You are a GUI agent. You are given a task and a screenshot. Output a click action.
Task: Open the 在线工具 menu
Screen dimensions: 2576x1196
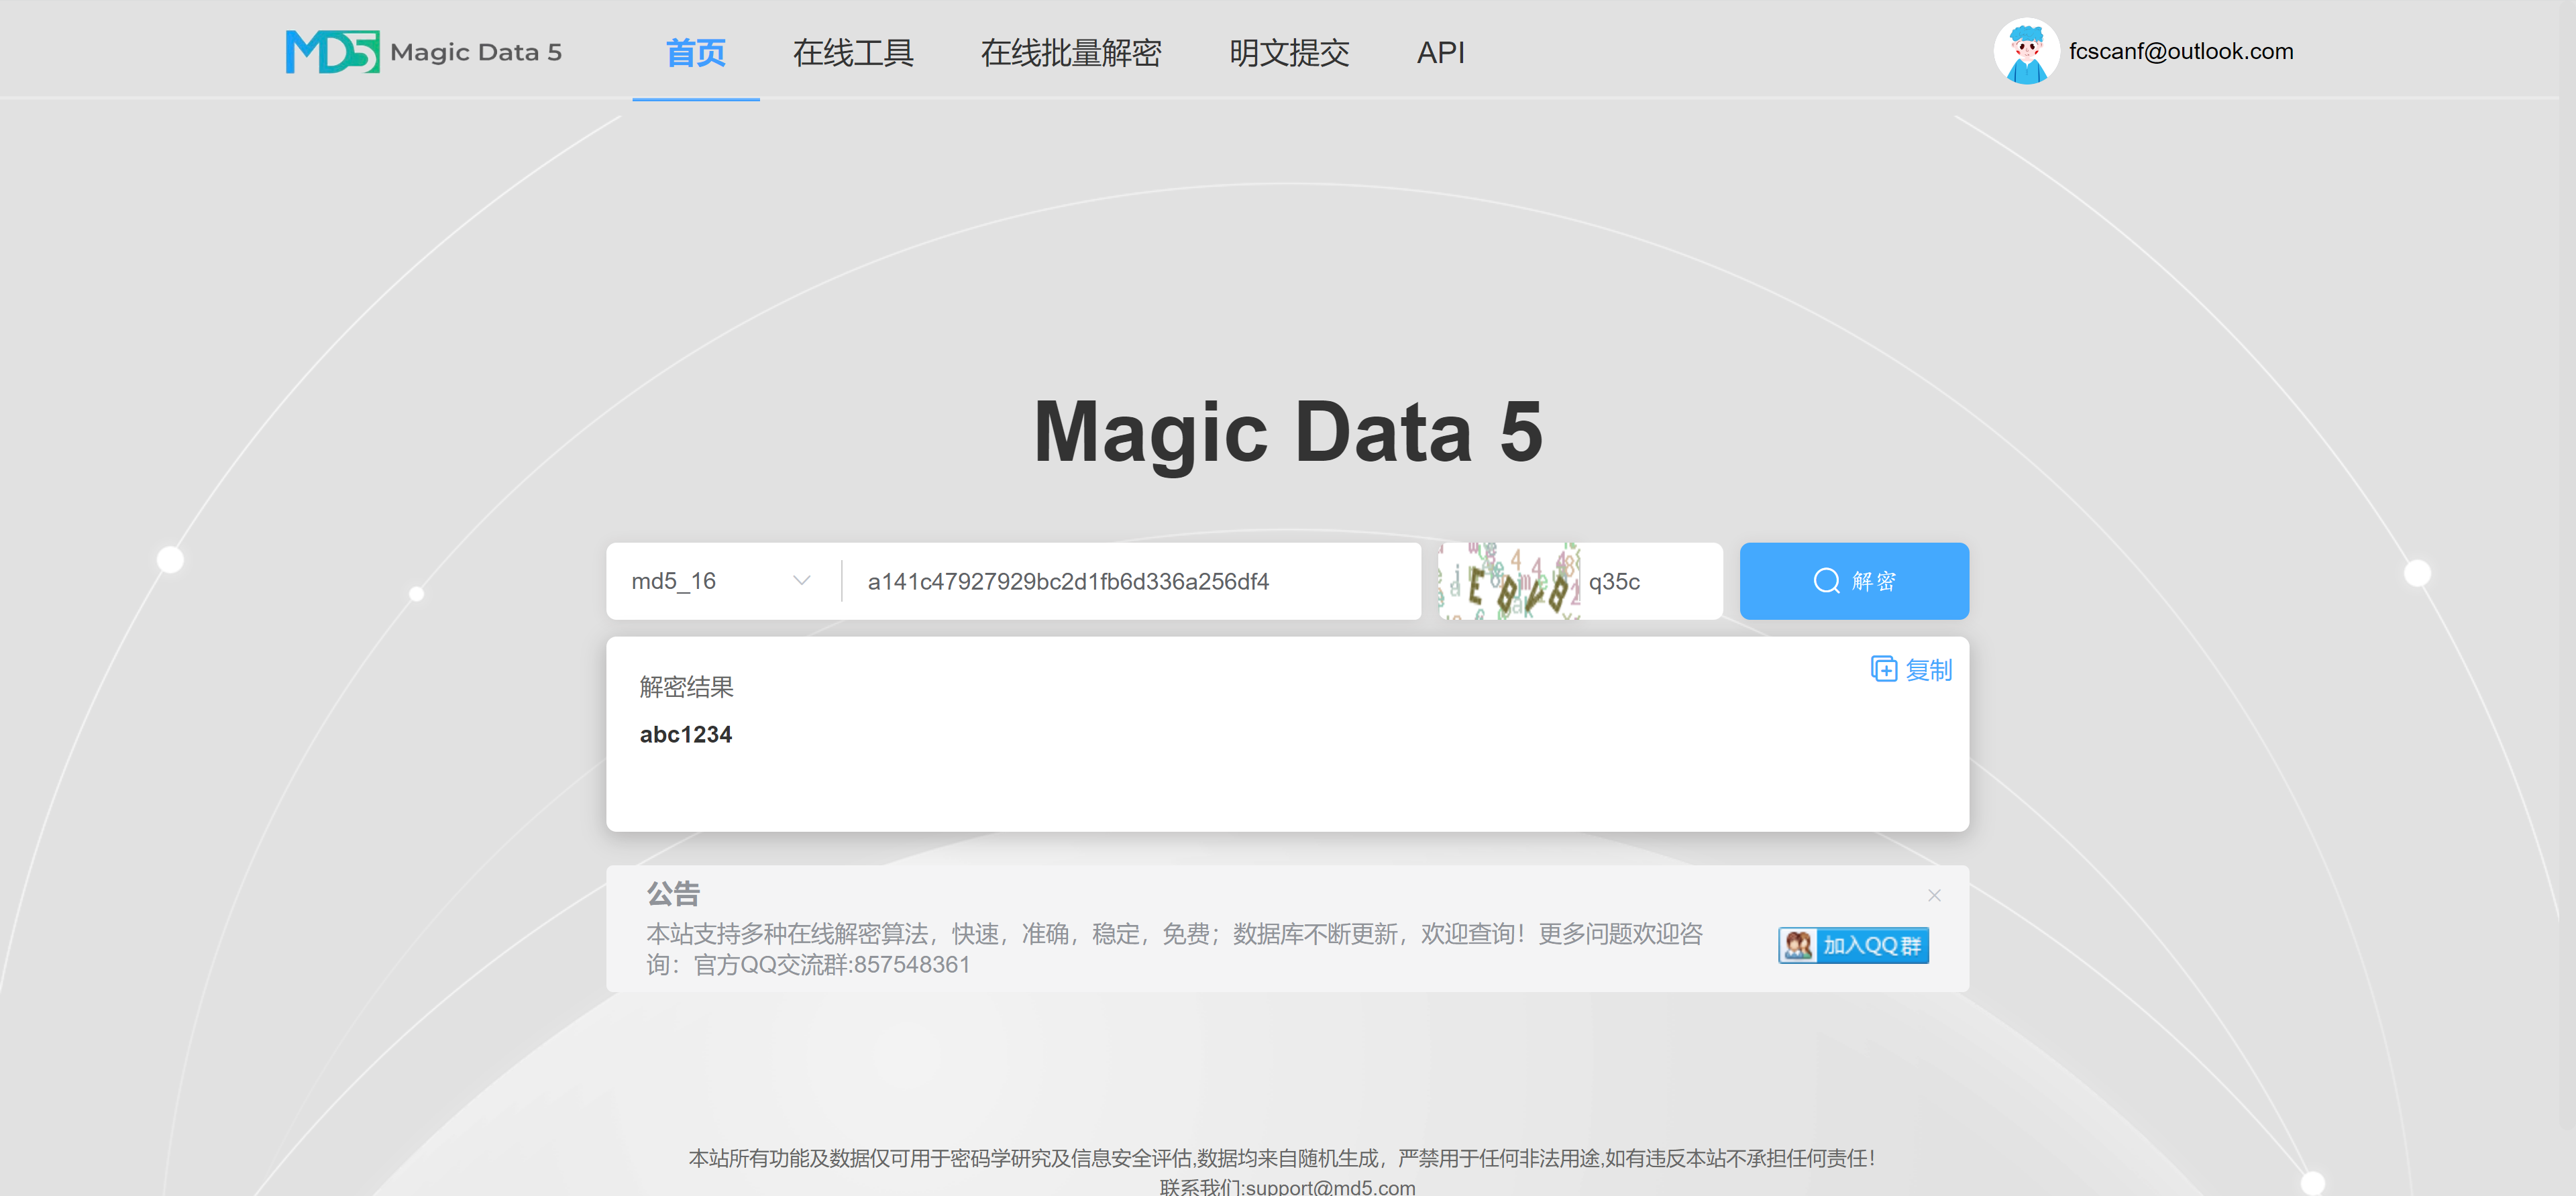[x=852, y=52]
